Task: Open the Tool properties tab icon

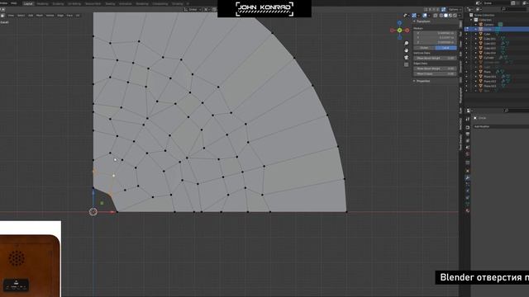Action: [468, 119]
